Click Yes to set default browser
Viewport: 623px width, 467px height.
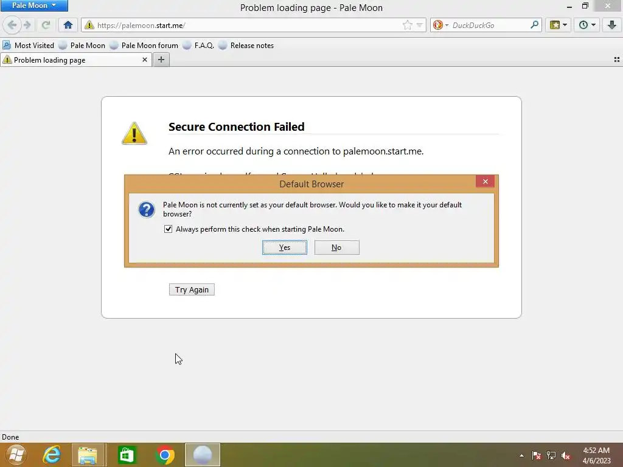click(285, 247)
